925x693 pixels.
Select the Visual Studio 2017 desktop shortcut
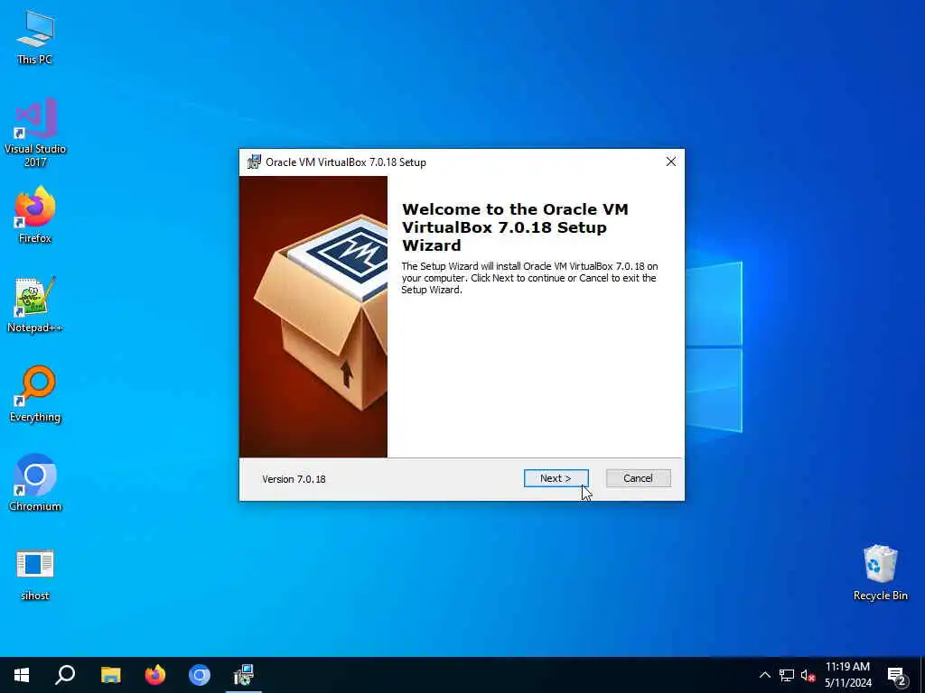click(x=35, y=134)
